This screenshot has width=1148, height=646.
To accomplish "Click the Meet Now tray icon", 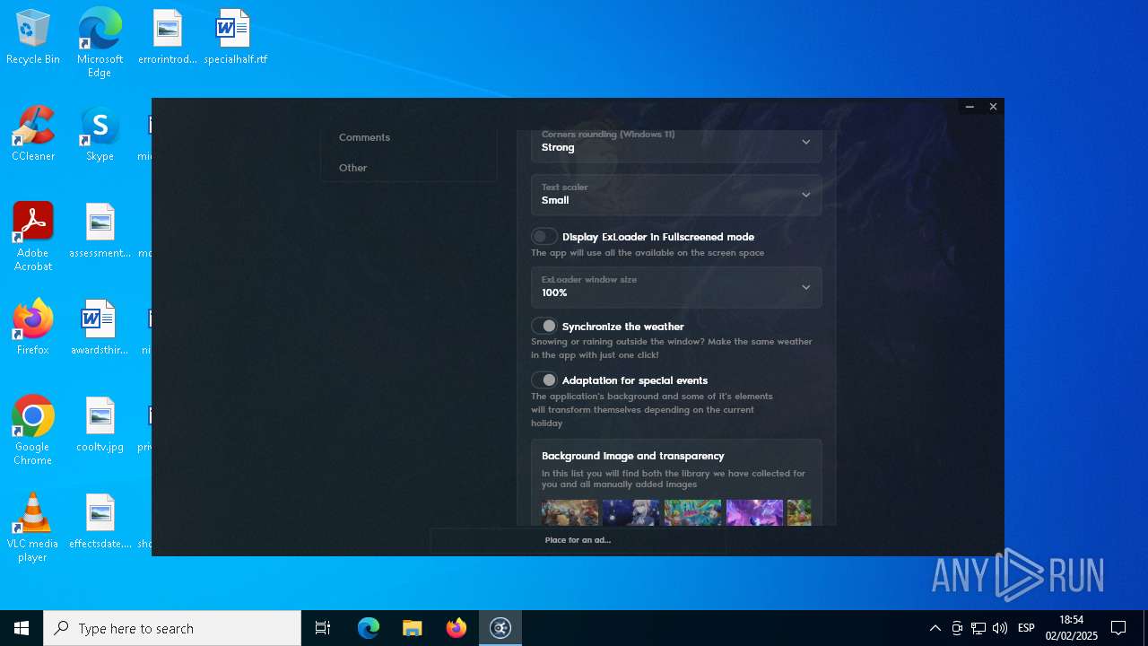I will pyautogui.click(x=957, y=628).
